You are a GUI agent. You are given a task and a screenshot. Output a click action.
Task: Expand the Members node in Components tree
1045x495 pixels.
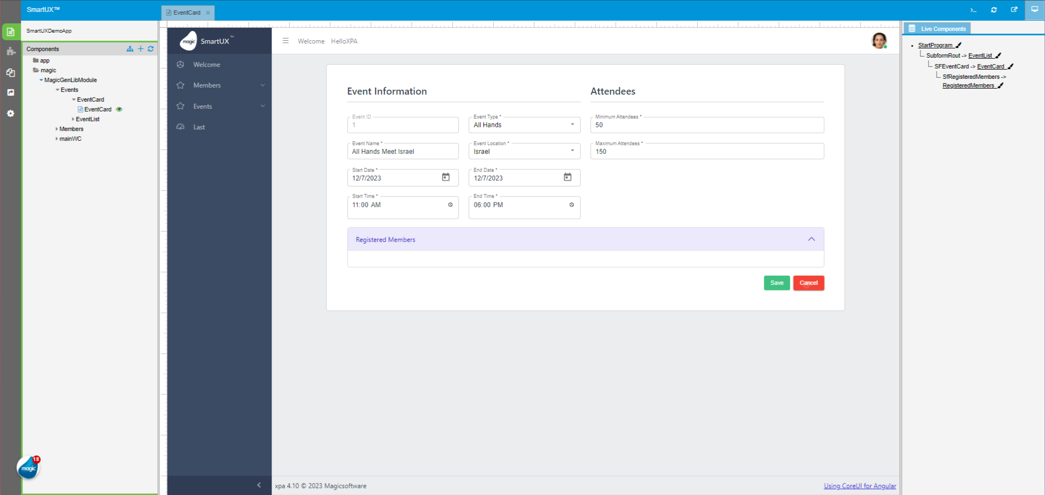[57, 129]
